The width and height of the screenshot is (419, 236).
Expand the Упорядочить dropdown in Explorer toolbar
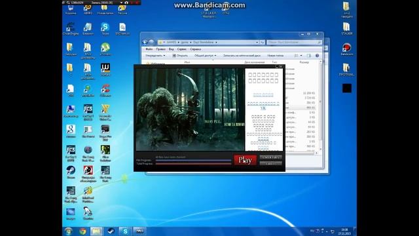pos(155,56)
